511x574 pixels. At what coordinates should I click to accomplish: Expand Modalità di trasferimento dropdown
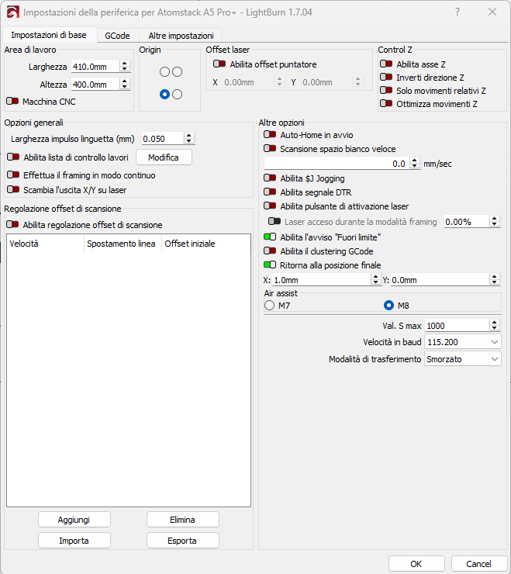click(x=462, y=359)
